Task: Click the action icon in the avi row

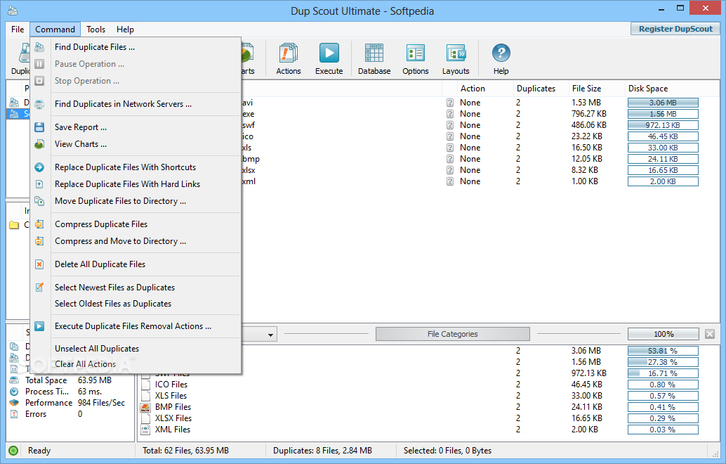Action: click(x=449, y=103)
